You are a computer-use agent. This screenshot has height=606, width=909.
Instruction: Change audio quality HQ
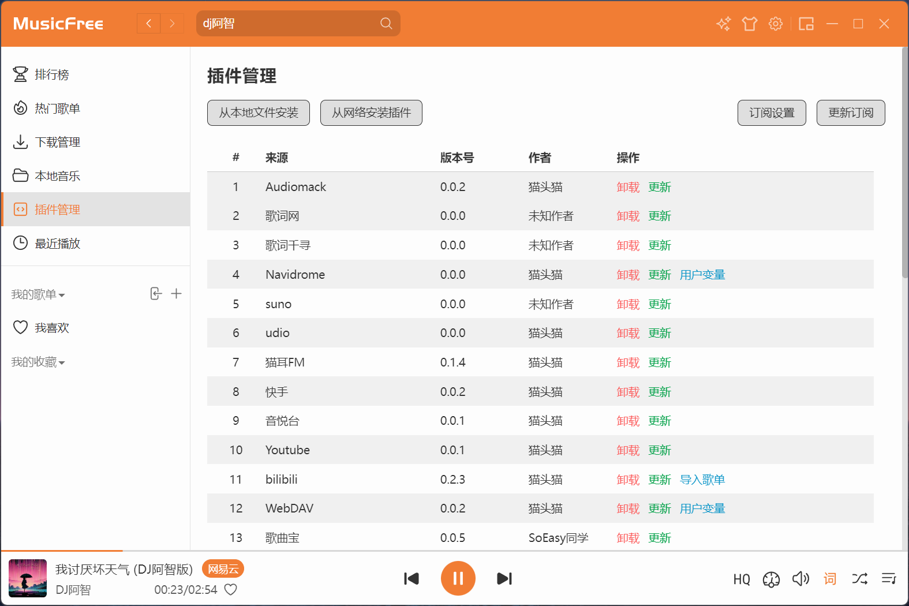[742, 579]
